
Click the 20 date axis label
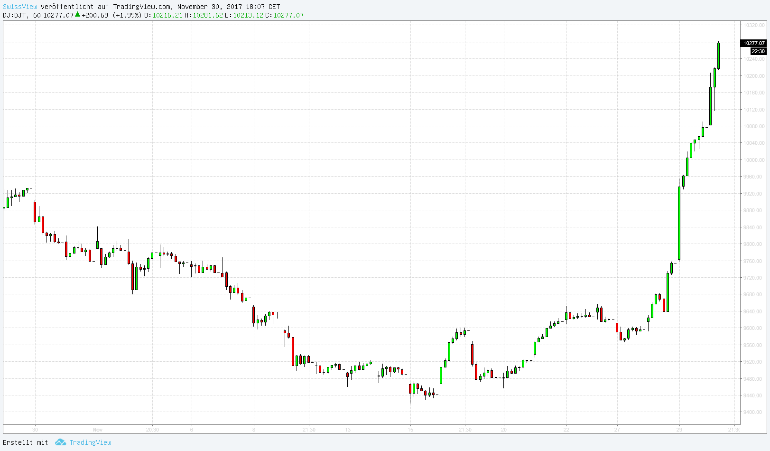pos(504,430)
